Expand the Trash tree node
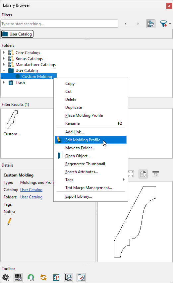Viewport: 173px width, 283px height. pos(4,82)
